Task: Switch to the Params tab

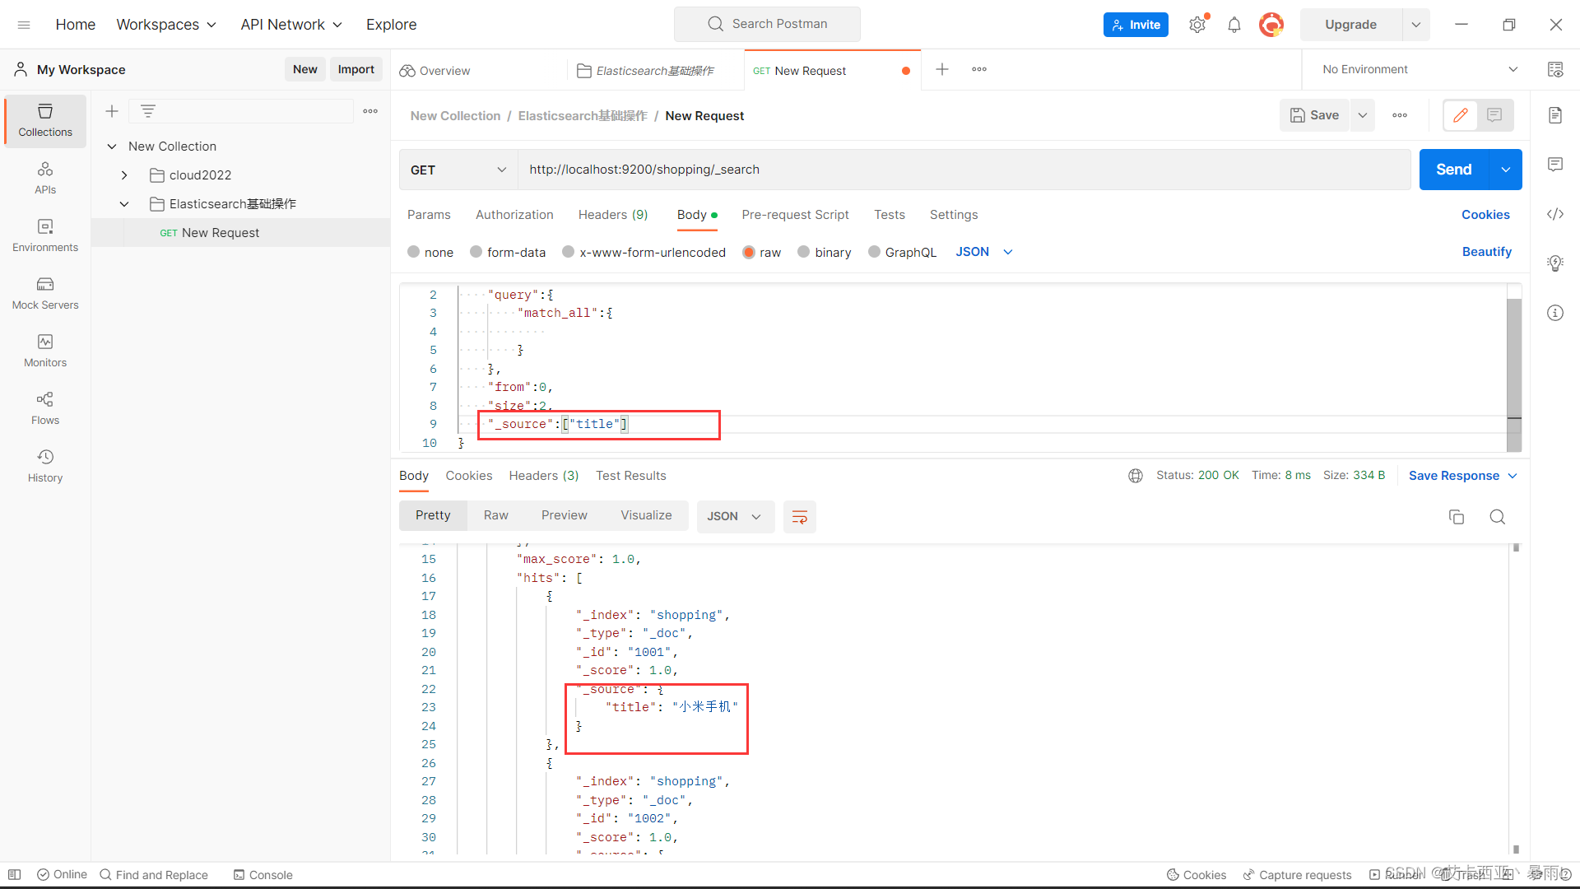Action: pyautogui.click(x=429, y=214)
